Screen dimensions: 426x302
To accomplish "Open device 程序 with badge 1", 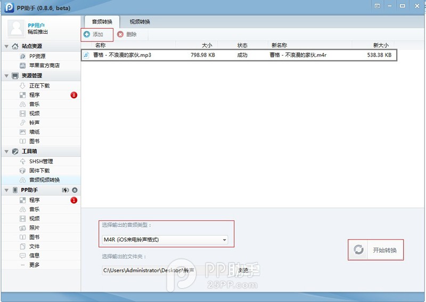I will (x=41, y=200).
